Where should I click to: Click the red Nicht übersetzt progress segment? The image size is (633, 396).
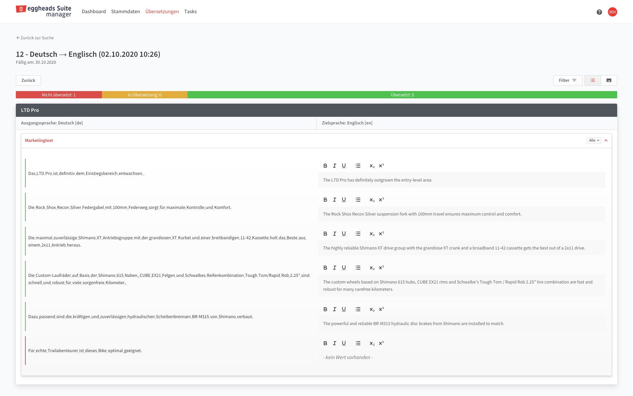59,95
